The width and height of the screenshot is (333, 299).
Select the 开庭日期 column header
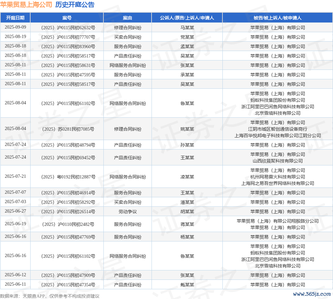(x=15, y=18)
